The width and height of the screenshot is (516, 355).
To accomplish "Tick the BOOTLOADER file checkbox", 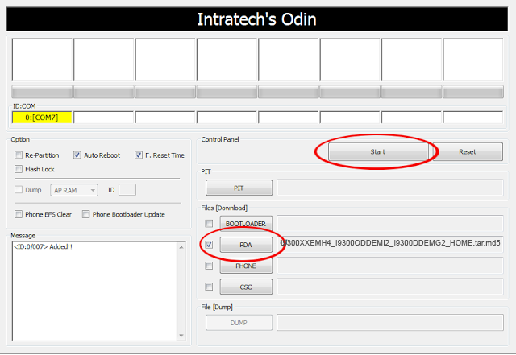I will click(x=210, y=223).
